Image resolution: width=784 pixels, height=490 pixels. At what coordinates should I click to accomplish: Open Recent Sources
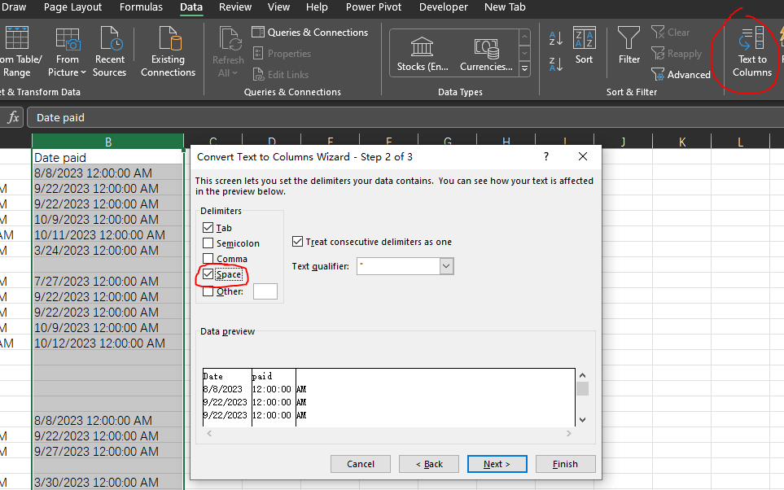109,52
